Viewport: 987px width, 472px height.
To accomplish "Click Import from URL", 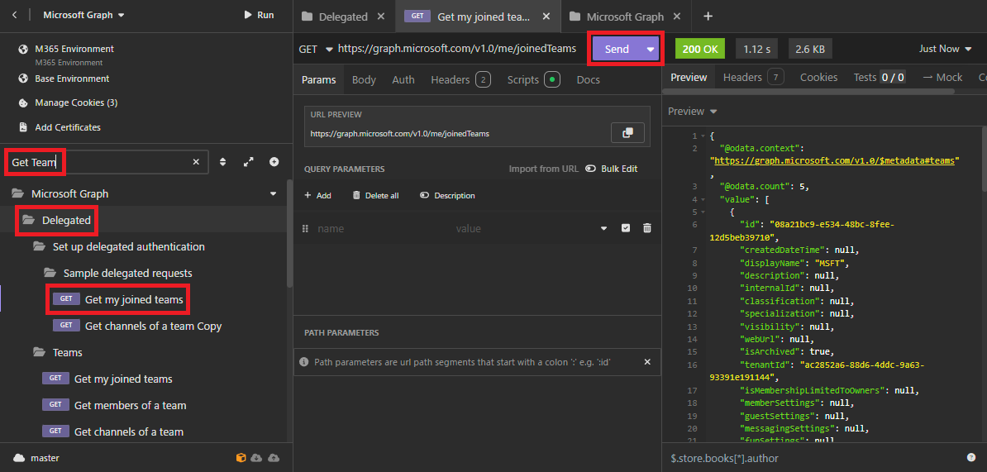I will coord(544,169).
